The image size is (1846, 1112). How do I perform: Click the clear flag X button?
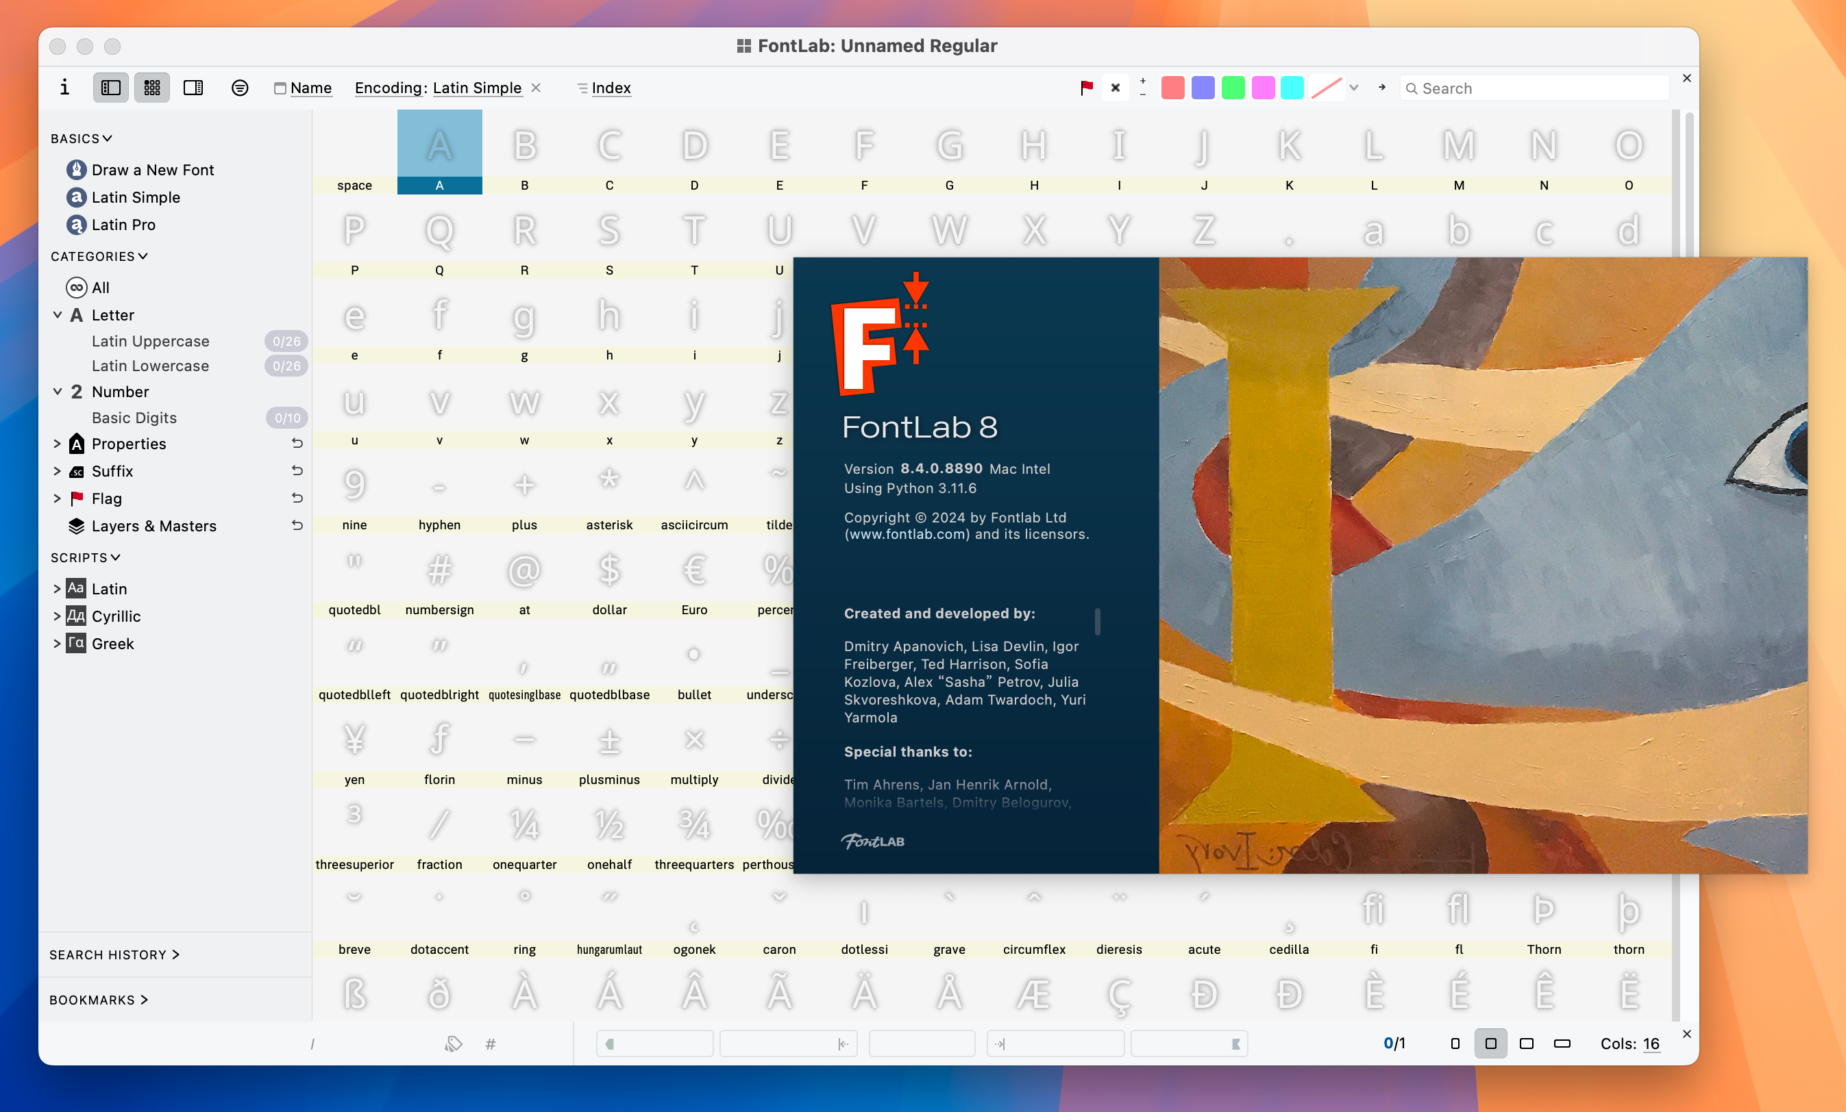(1116, 88)
